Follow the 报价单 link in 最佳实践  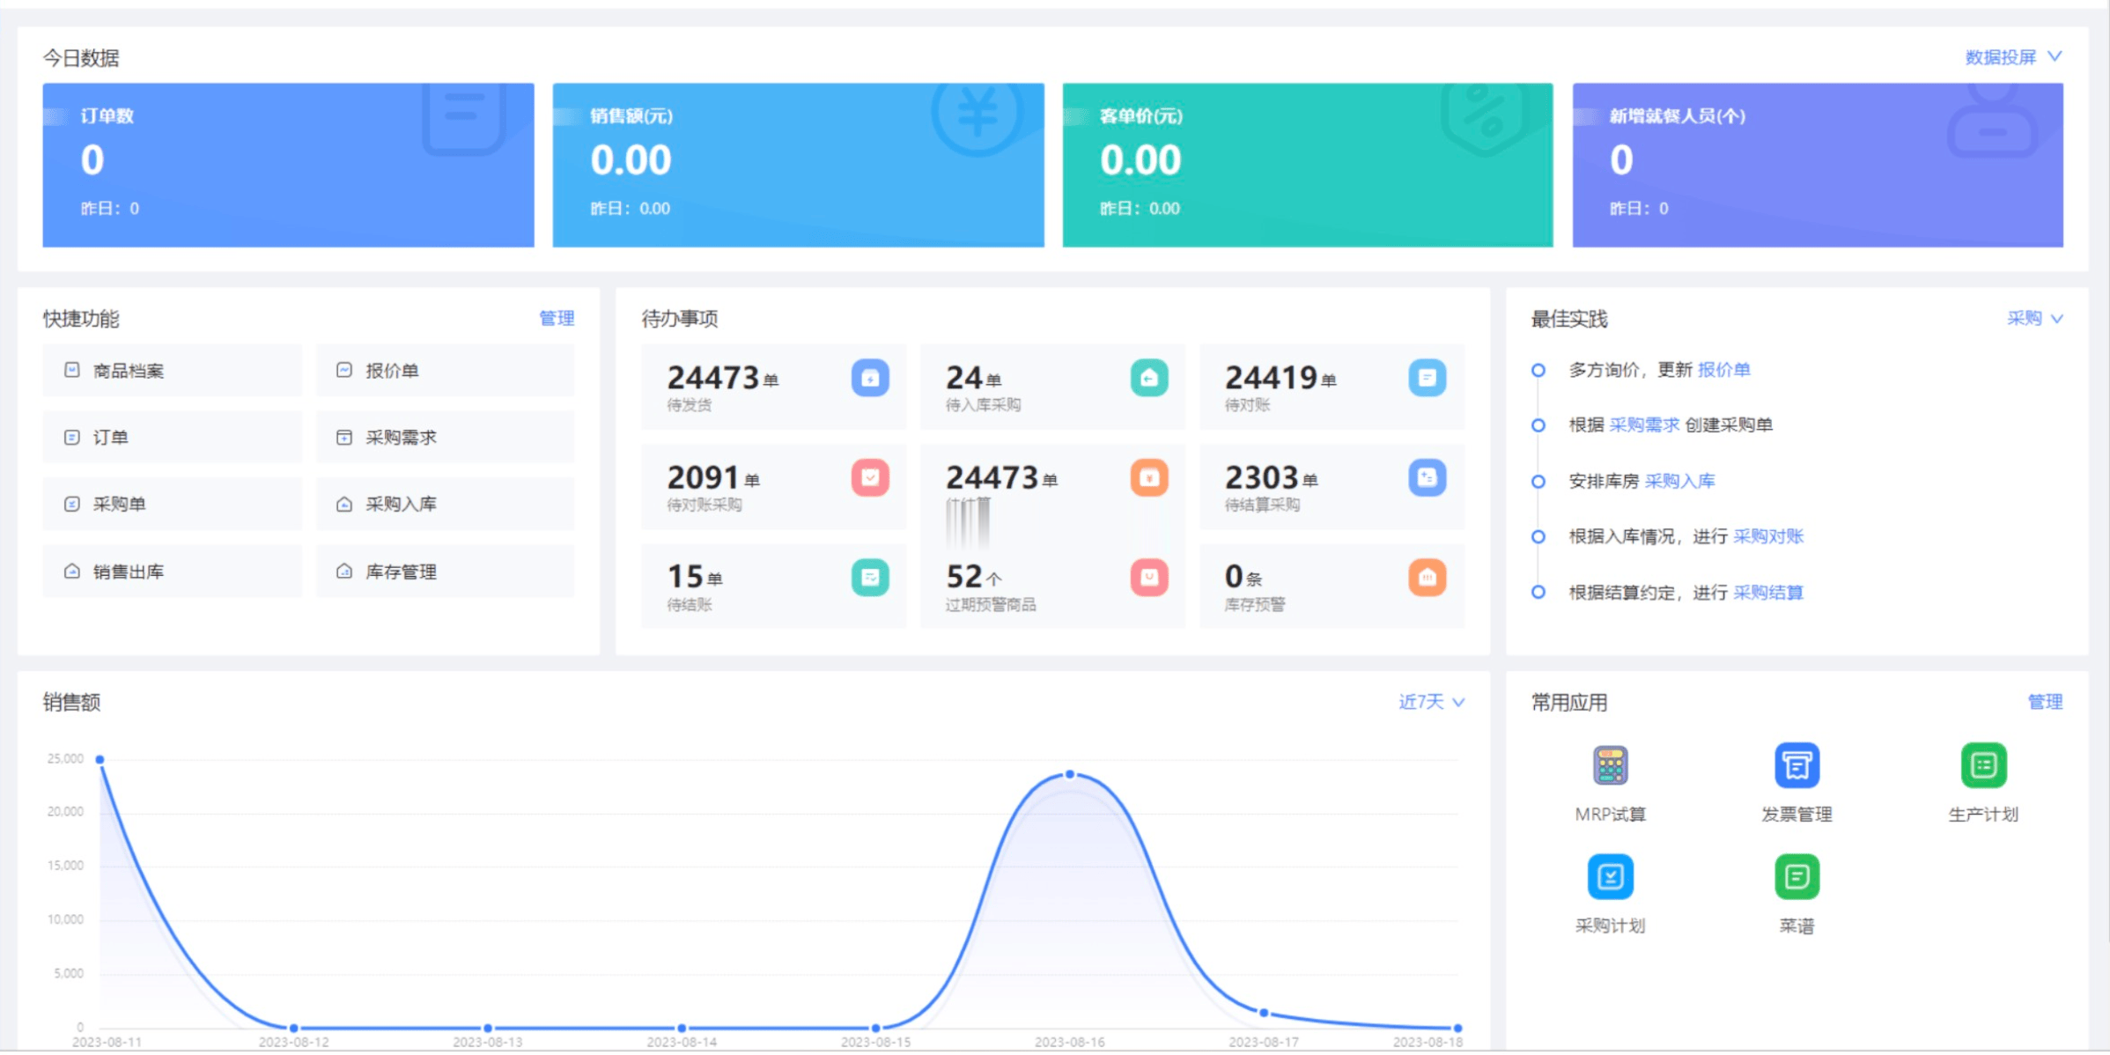point(1723,370)
